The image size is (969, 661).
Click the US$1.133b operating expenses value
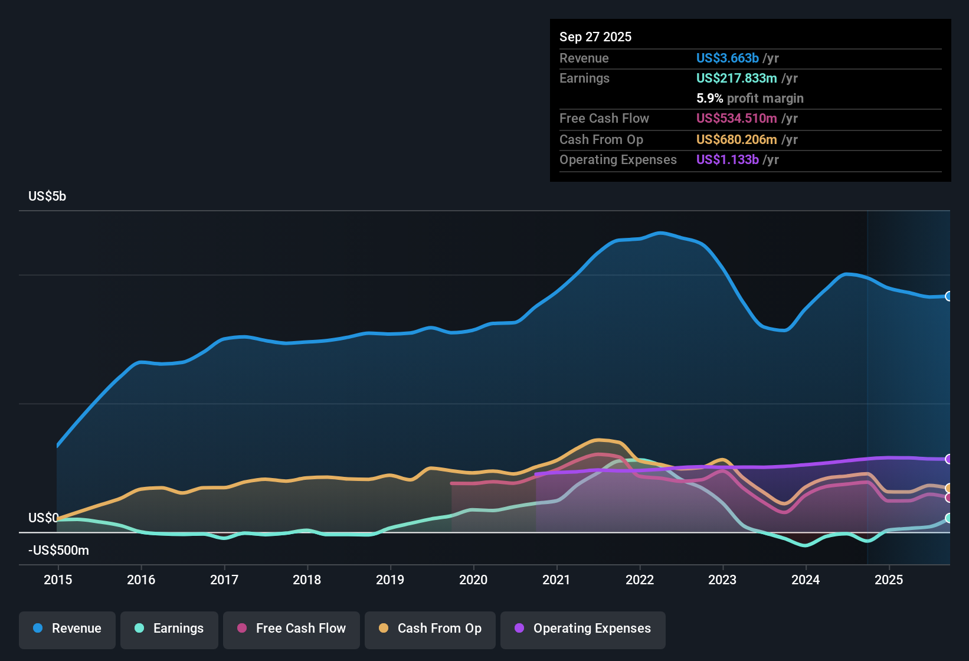(728, 159)
